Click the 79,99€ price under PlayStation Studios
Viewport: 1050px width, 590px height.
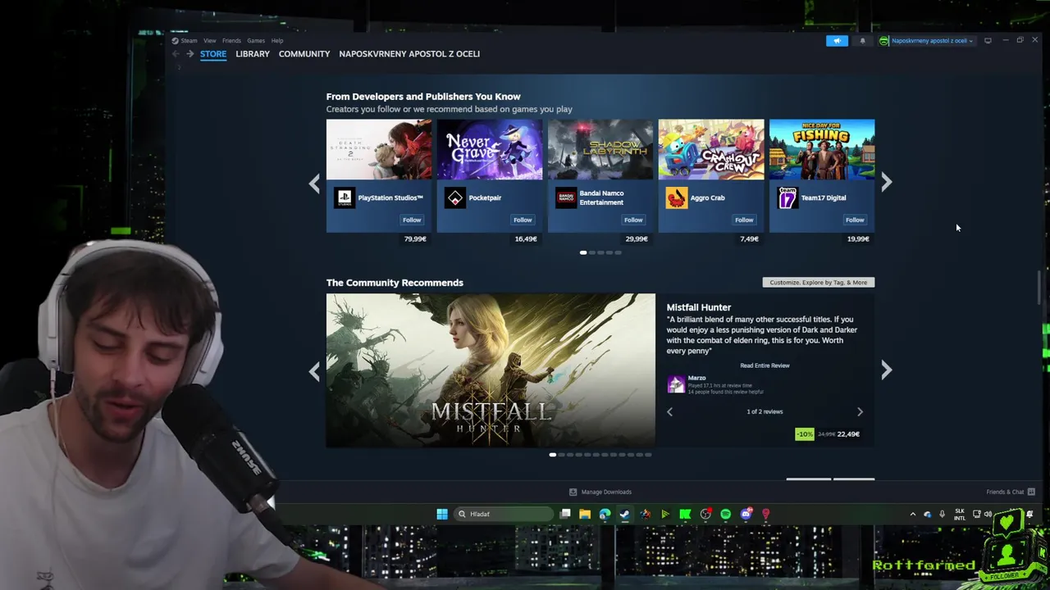(x=415, y=239)
